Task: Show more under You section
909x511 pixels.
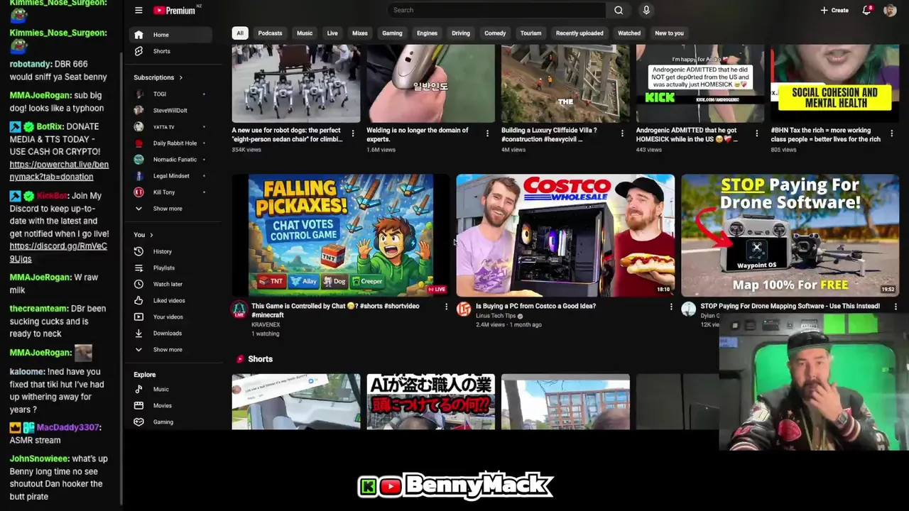Action: (x=170, y=349)
